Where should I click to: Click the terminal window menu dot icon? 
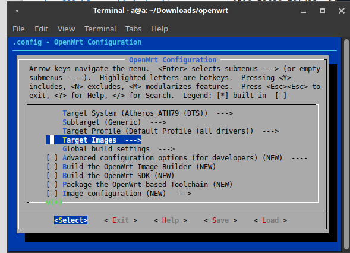tap(17, 11)
